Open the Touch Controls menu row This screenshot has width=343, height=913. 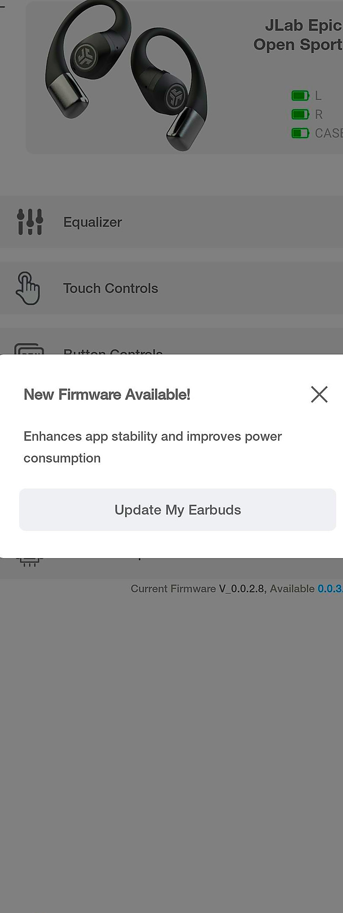click(171, 288)
